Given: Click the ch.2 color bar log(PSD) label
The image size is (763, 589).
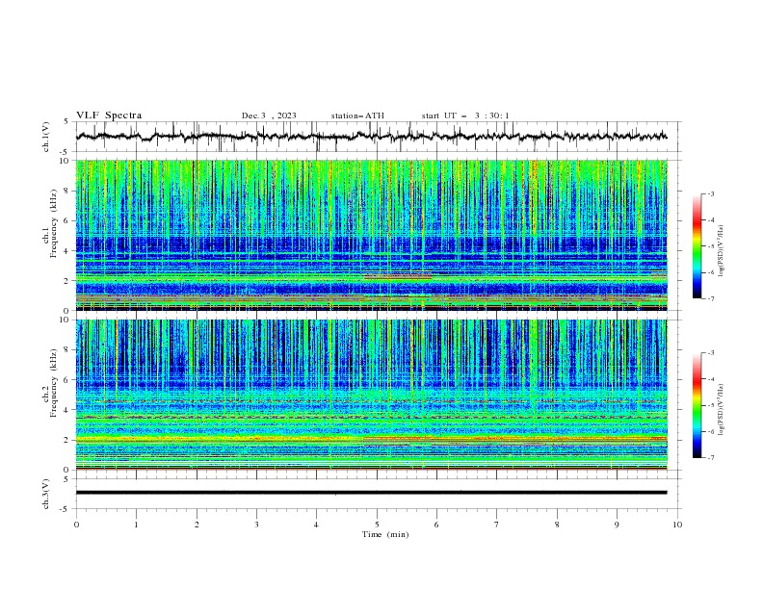Looking at the screenshot, I should 721,410.
